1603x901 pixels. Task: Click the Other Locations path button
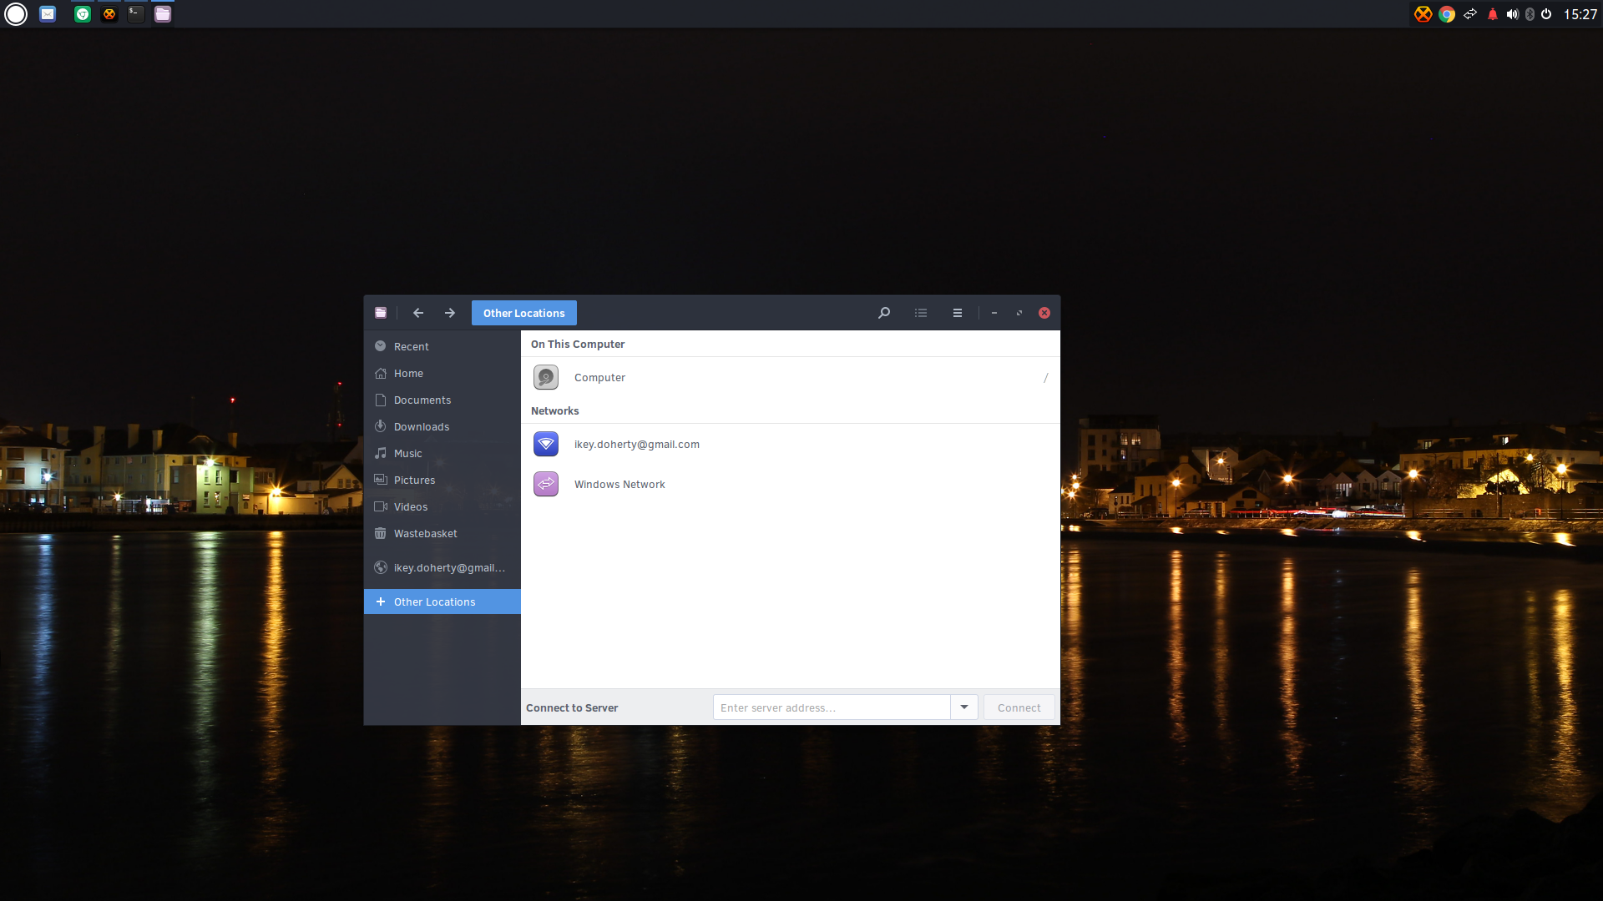tap(524, 313)
